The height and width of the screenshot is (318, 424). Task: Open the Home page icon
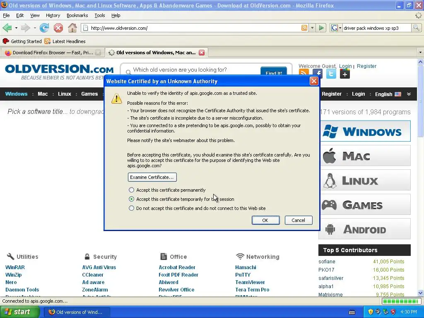72,28
